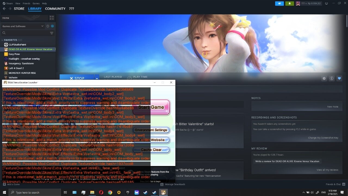
Task: Collapse the FAVORITES category
Action: click(2, 40)
